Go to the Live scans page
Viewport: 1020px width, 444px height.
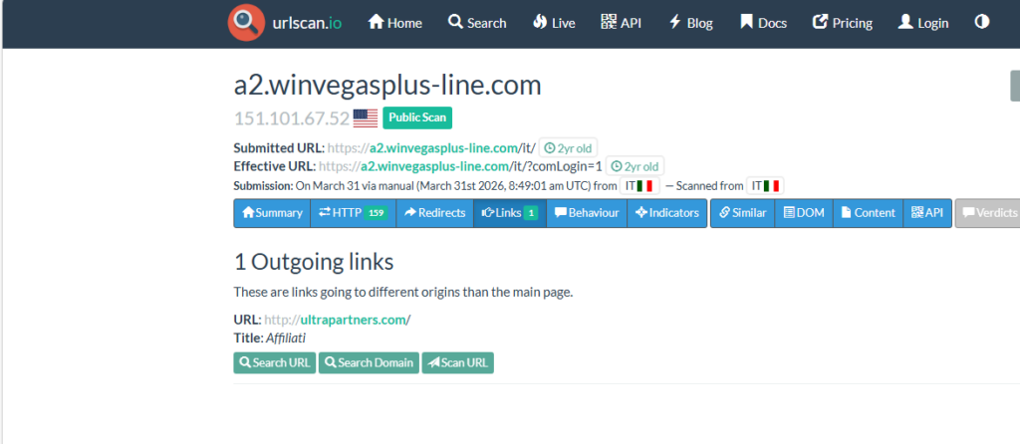[554, 23]
